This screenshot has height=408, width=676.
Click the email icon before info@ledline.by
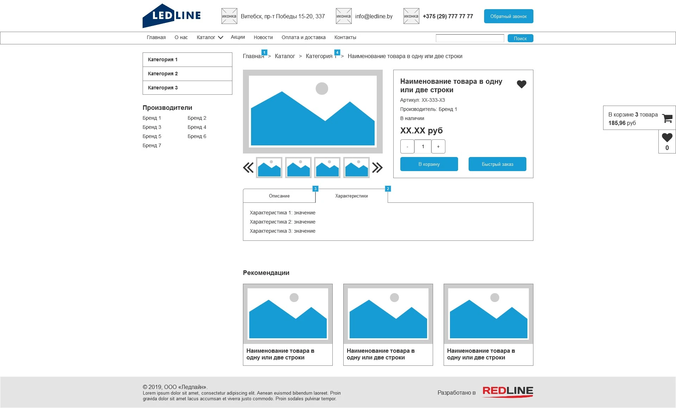[344, 16]
